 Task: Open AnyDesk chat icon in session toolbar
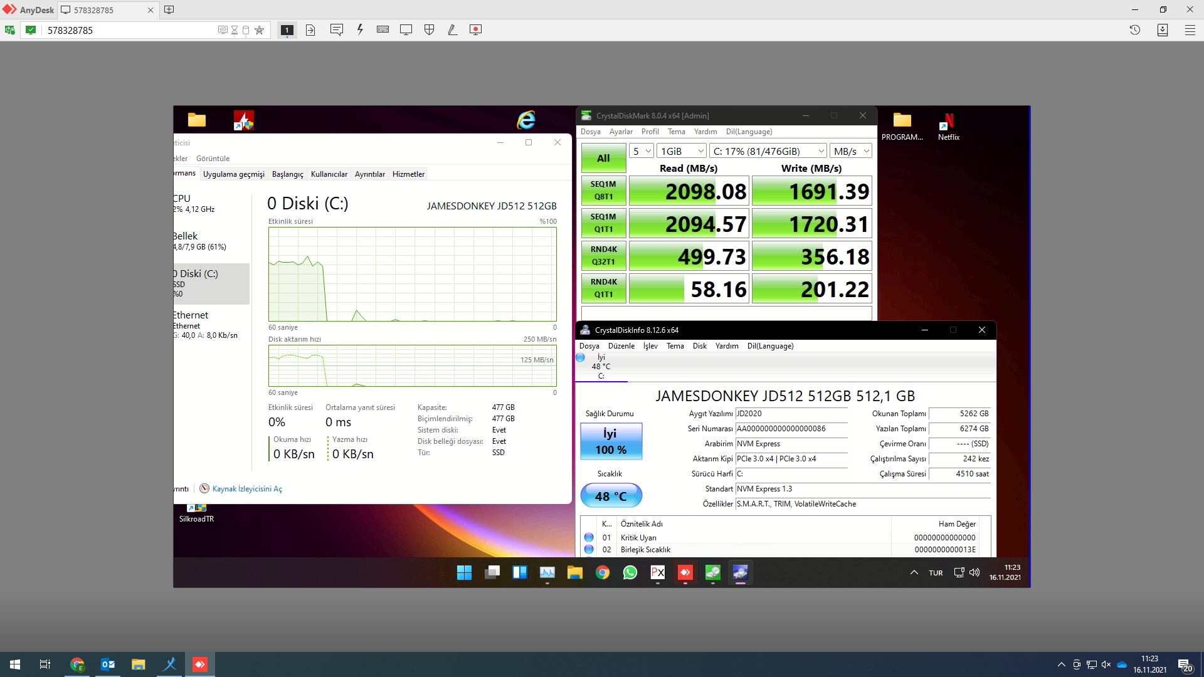click(x=336, y=29)
